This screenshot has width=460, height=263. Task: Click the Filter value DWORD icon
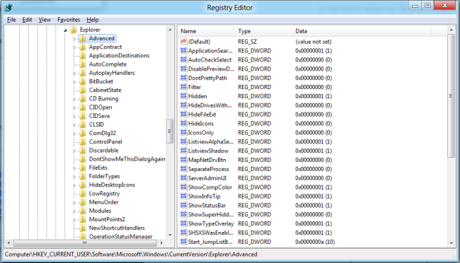(183, 87)
